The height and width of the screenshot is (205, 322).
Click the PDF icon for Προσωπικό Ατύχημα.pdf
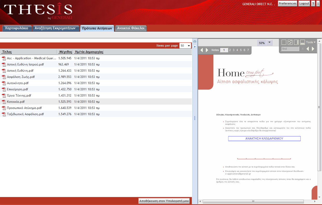(x=4, y=108)
